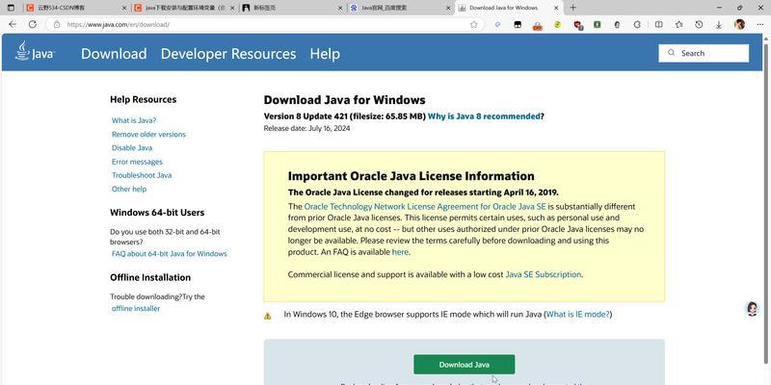
Task: Open 'Why is Java 8 recommended' link
Action: 484,116
